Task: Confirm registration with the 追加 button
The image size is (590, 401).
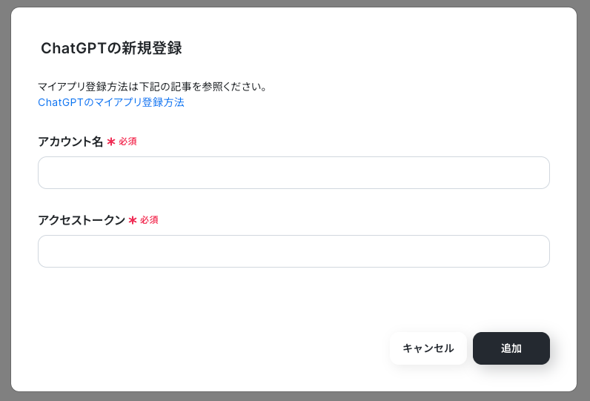Action: point(511,348)
